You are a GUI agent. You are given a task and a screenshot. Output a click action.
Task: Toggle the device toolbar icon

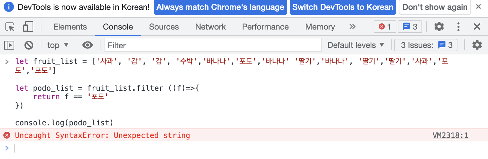(28, 27)
